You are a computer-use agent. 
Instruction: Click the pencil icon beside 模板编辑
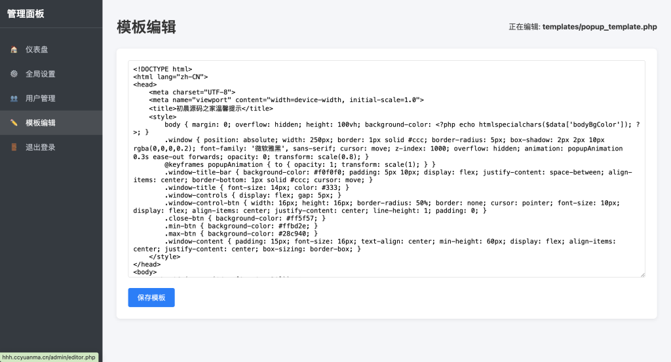[x=14, y=123]
